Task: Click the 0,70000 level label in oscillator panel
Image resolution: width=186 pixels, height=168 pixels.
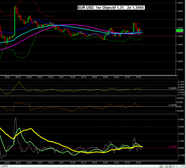Action: click(x=173, y=105)
